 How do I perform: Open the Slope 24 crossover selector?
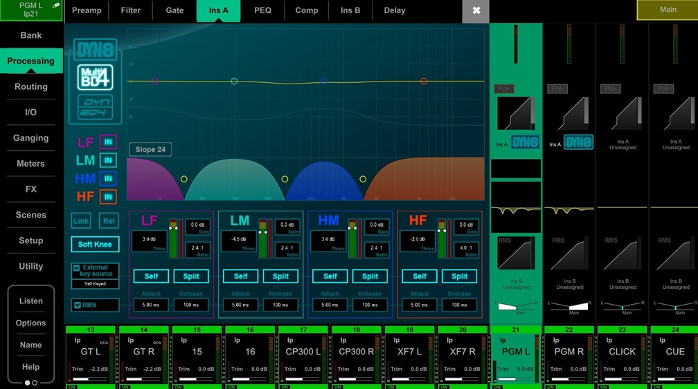pos(150,150)
